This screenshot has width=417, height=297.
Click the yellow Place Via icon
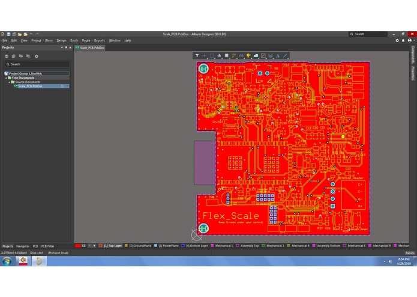point(248,56)
